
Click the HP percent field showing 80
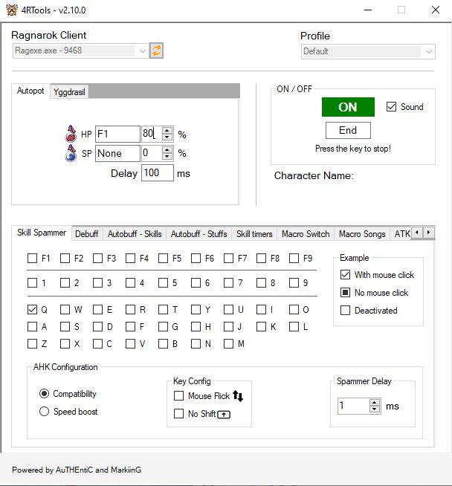pyautogui.click(x=152, y=134)
